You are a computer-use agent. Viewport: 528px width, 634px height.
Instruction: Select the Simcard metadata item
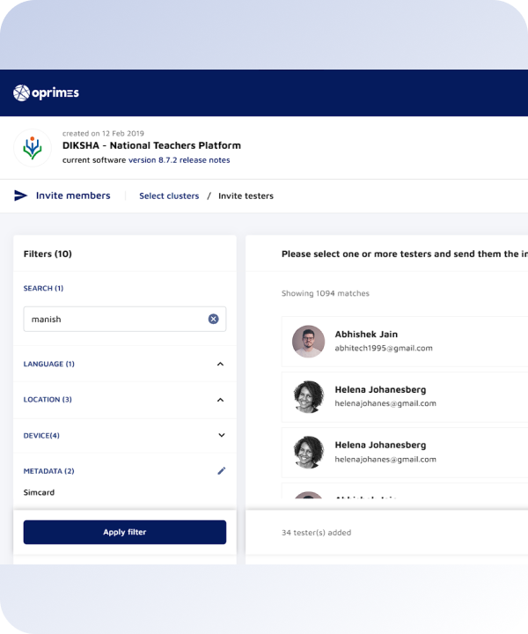pyautogui.click(x=39, y=492)
